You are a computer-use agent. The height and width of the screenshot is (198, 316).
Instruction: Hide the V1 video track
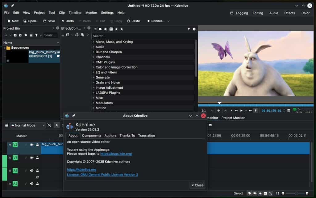[31, 158]
